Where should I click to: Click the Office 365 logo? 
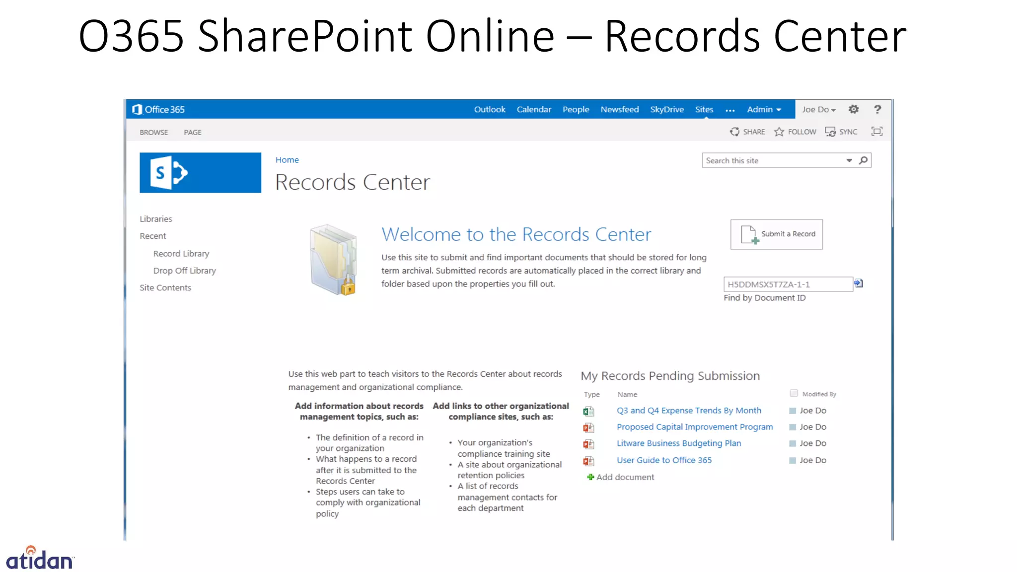tap(158, 109)
